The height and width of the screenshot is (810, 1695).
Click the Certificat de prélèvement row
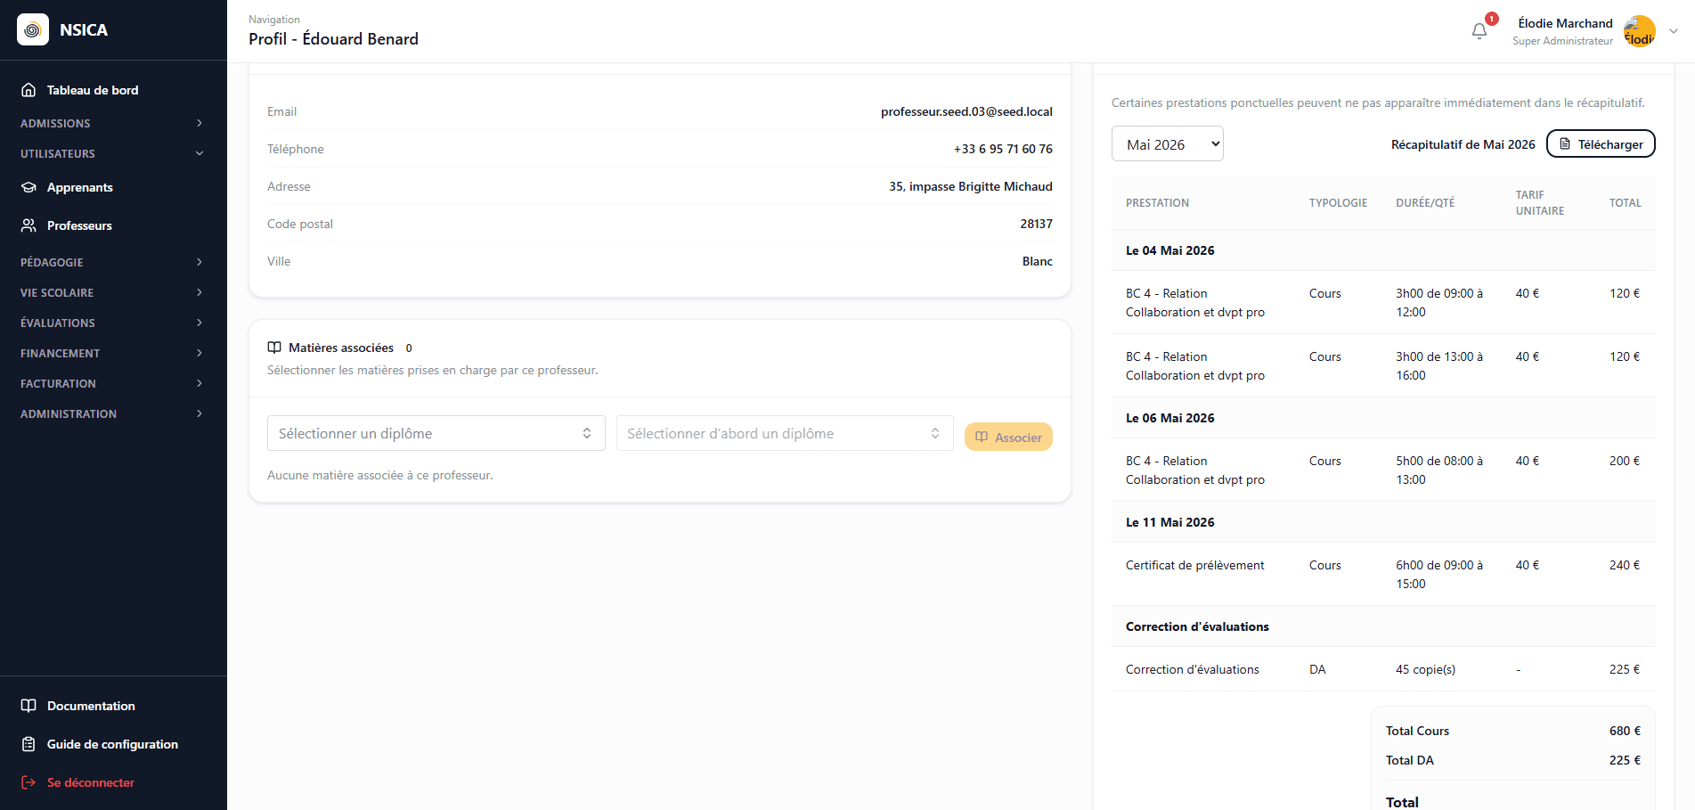[x=1383, y=574]
